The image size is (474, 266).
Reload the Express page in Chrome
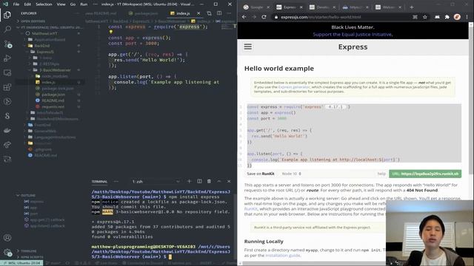(264, 17)
